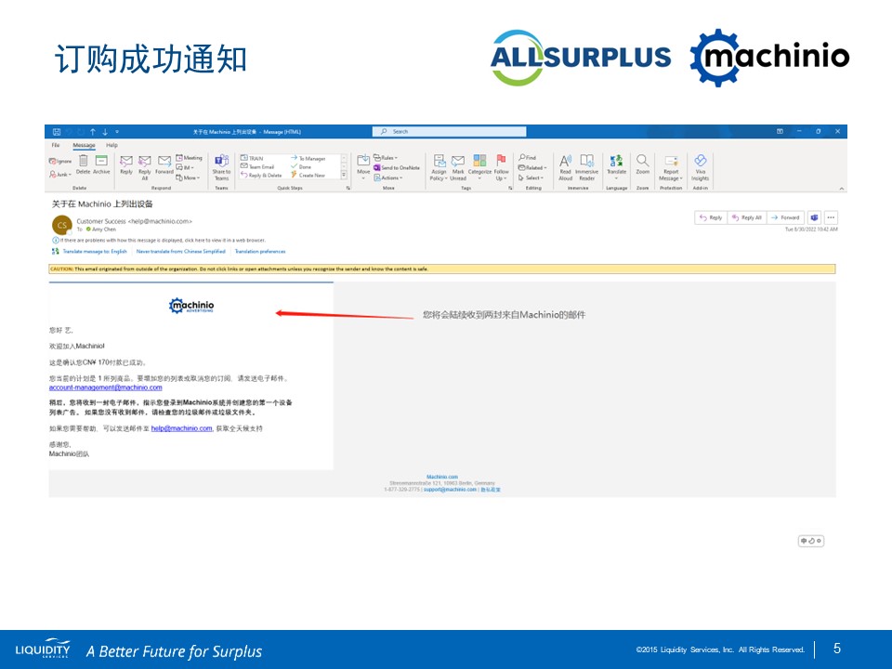Click the Reply button in message header
Screen dimensions: 892x669
point(711,217)
